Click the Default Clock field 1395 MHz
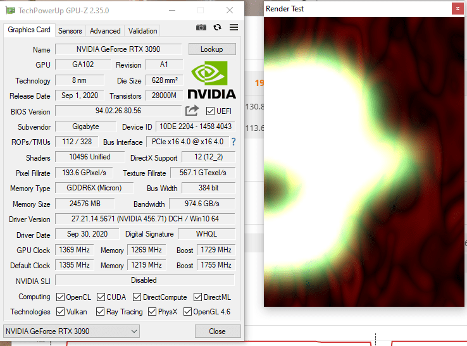The image size is (467, 346). [75, 264]
